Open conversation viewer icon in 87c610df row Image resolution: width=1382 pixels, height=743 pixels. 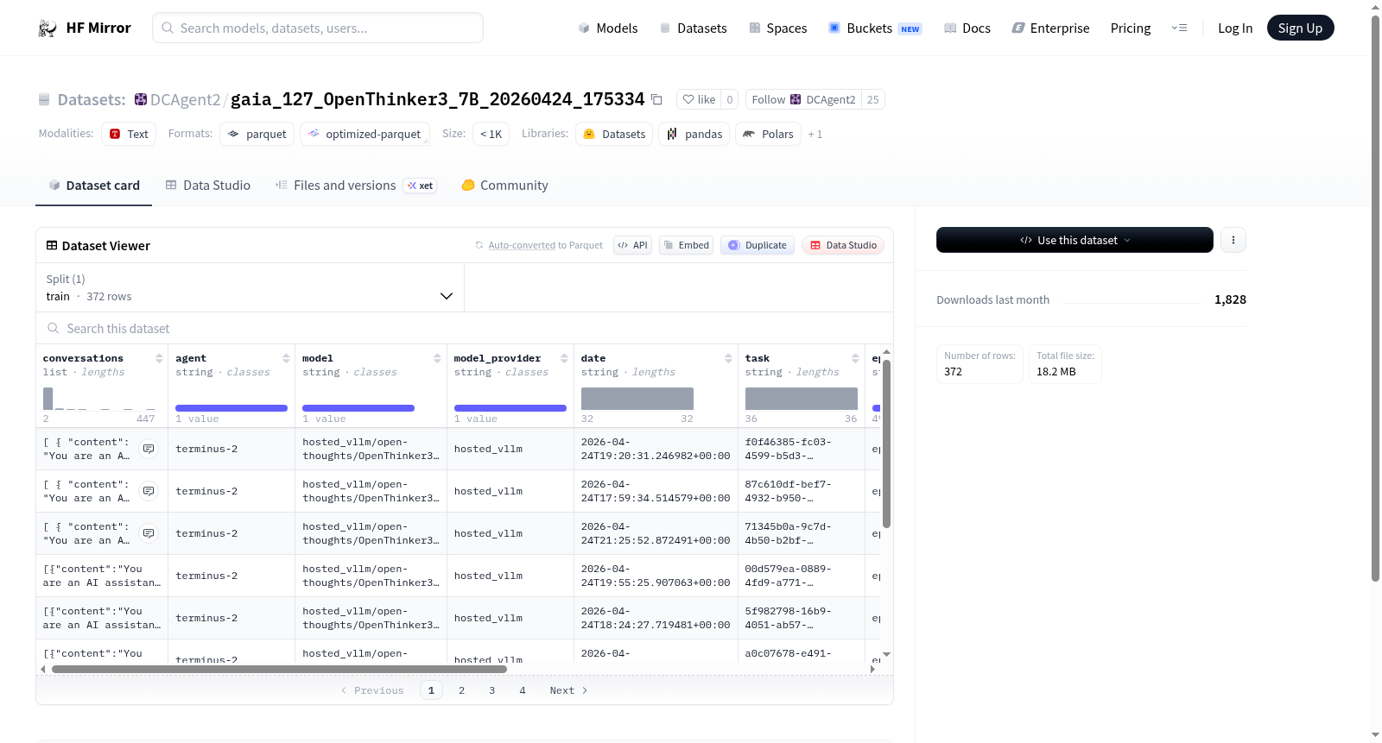point(149,491)
